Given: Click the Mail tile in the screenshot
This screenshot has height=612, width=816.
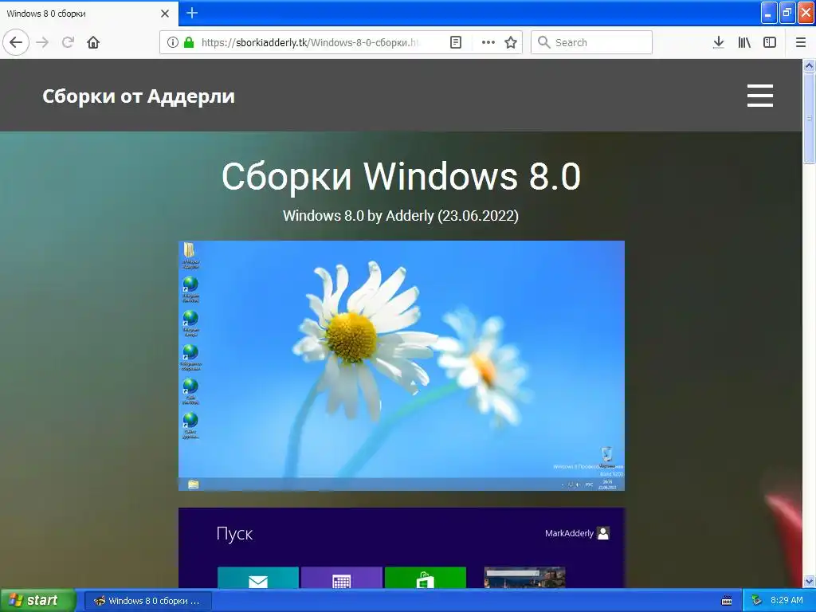Looking at the screenshot, I should (258, 578).
